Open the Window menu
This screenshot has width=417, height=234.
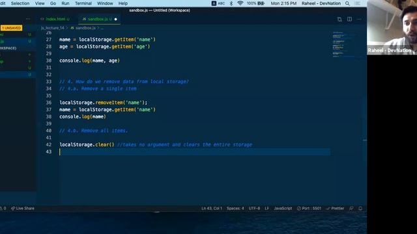[105, 3]
